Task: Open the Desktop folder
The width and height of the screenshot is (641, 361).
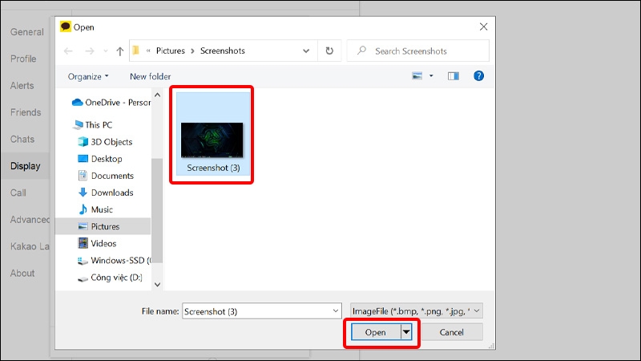Action: (x=99, y=159)
